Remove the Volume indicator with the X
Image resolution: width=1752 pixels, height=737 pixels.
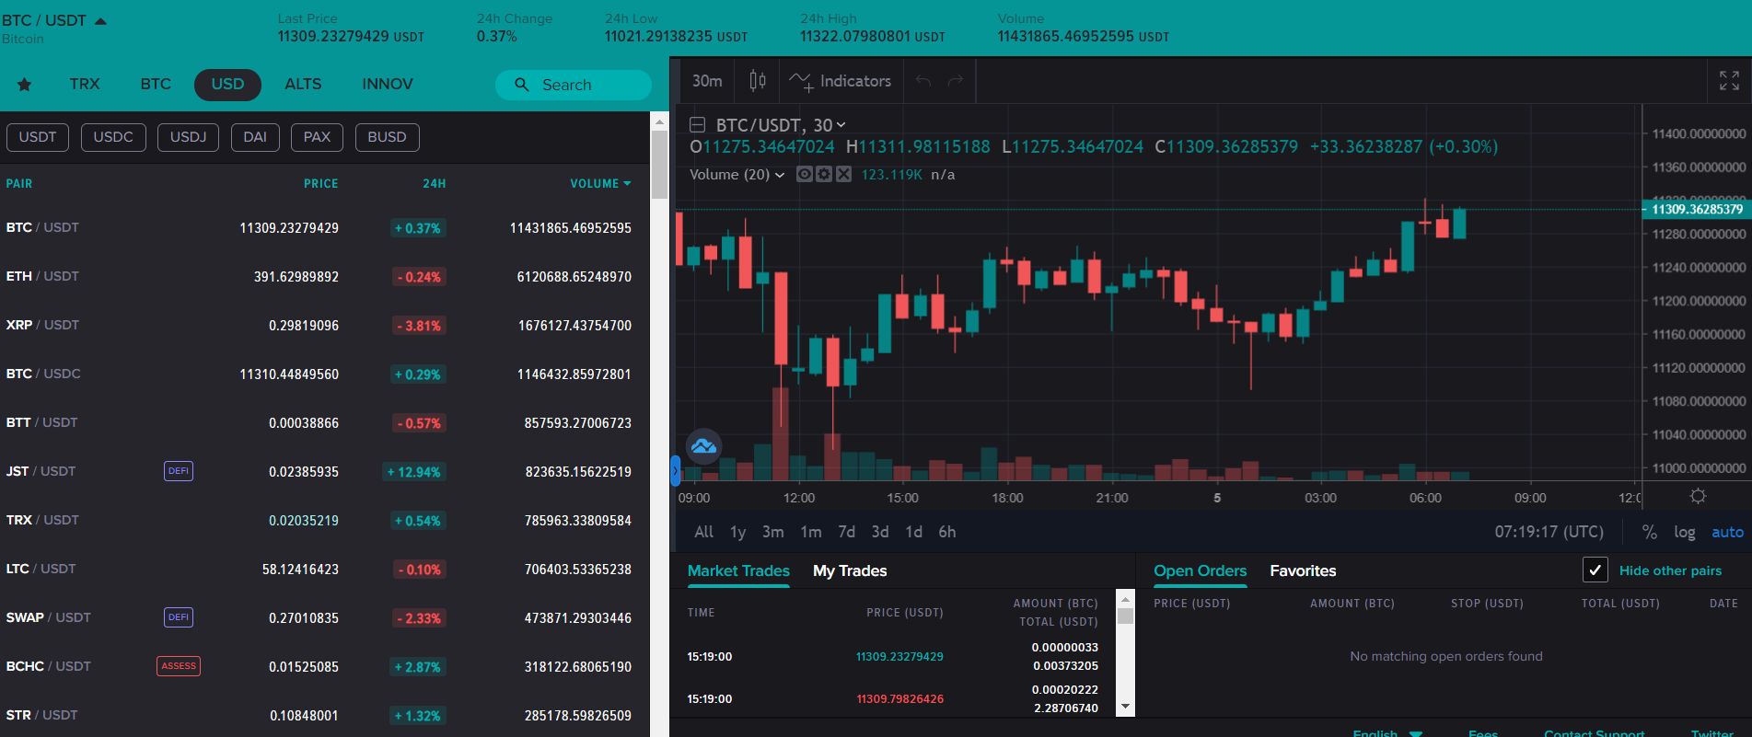coord(843,174)
